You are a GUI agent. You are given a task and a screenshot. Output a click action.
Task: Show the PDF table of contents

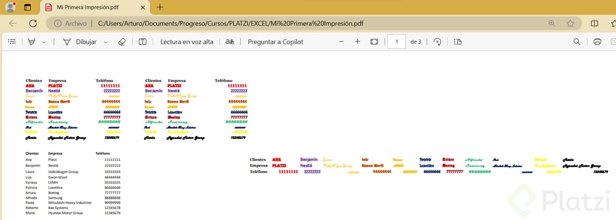coord(12,42)
